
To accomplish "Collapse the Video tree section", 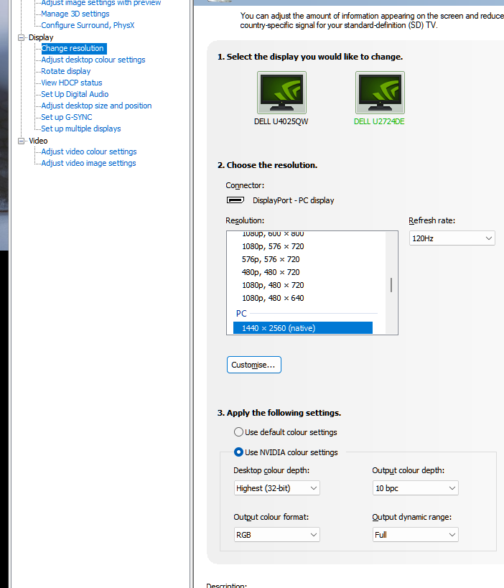I will pyautogui.click(x=22, y=141).
